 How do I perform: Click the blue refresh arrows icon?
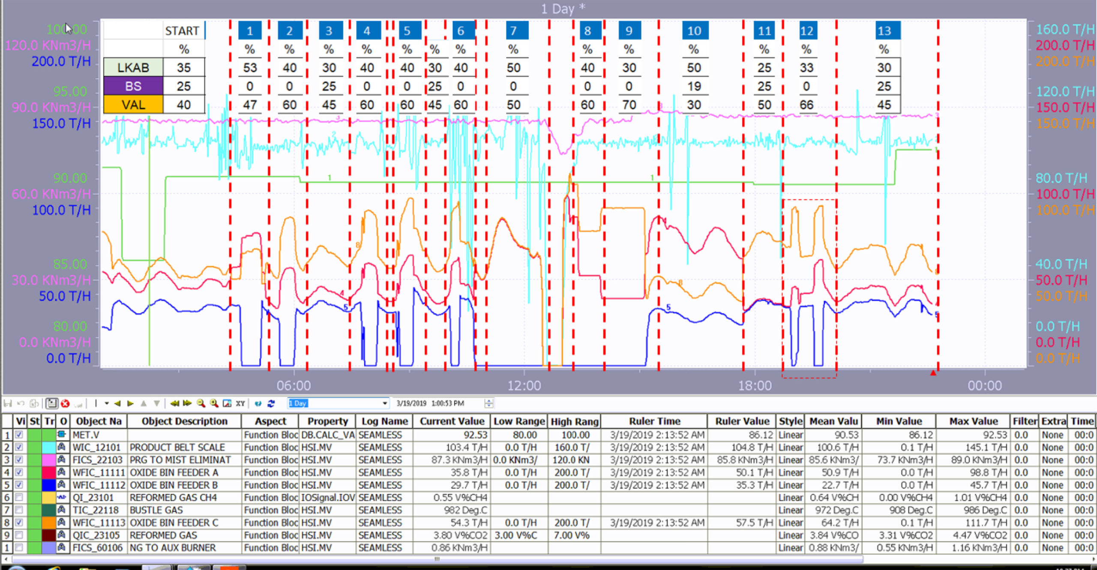click(271, 403)
